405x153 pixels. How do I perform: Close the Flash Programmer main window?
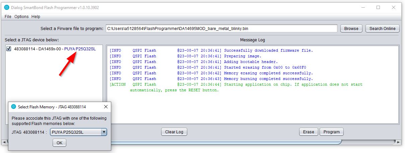(394, 7)
